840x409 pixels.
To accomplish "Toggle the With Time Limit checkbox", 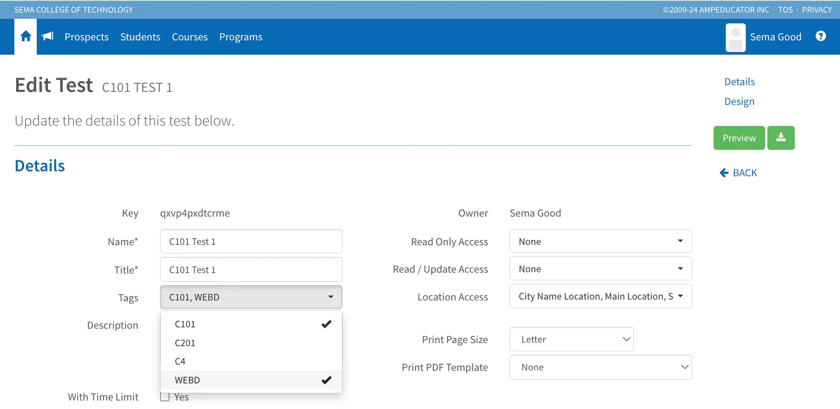I will (x=165, y=397).
